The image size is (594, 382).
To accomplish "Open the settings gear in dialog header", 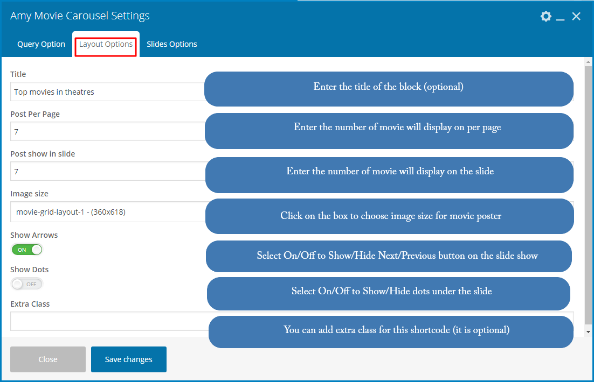I will (x=546, y=16).
